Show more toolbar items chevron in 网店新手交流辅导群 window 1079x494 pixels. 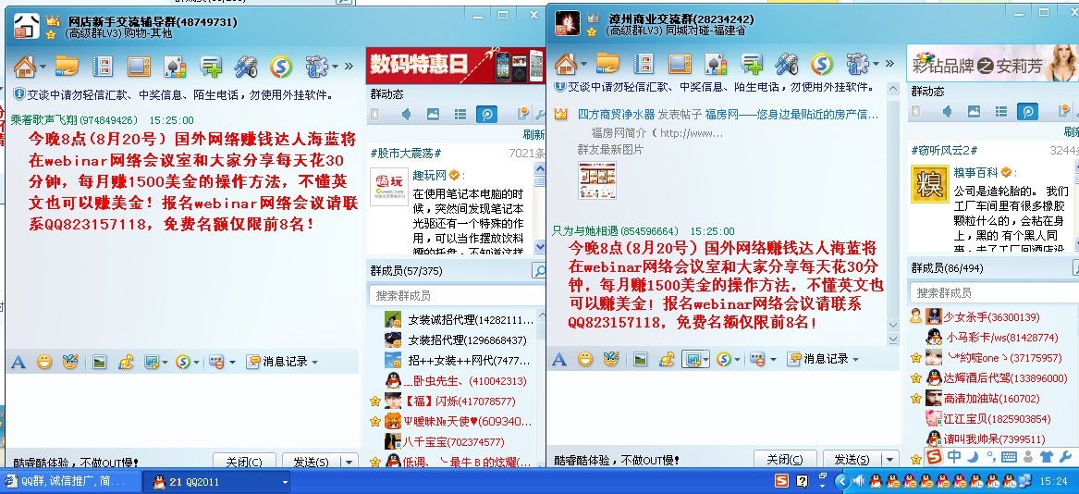349,67
